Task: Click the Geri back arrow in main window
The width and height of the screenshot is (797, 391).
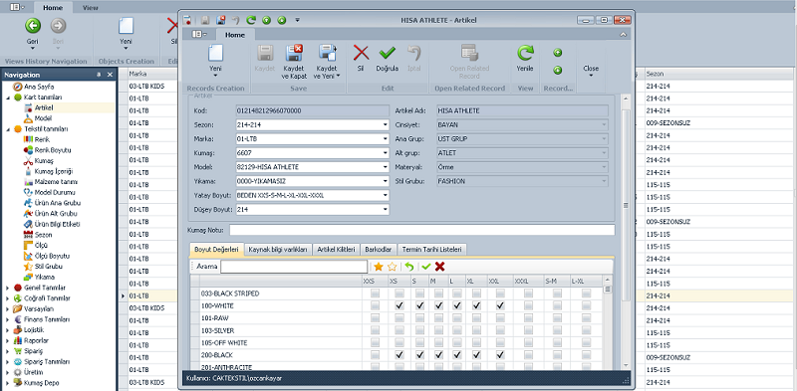Action: click(33, 26)
